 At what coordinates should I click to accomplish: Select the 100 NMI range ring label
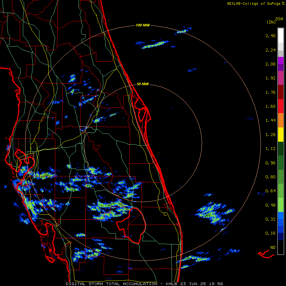[143, 25]
